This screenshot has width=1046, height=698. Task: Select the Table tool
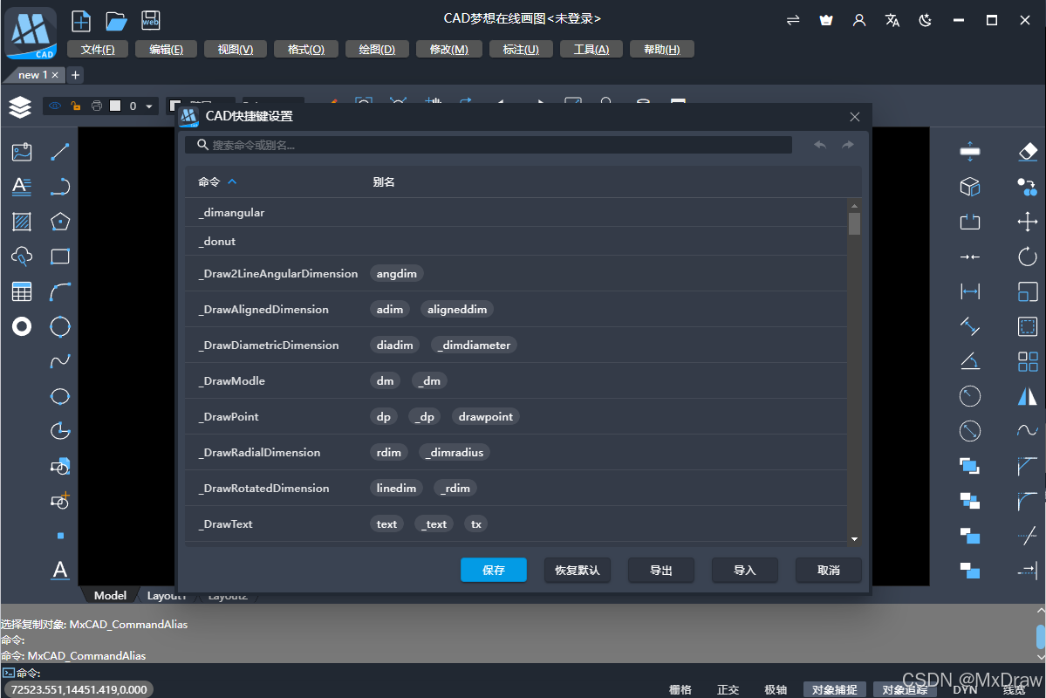tap(21, 291)
